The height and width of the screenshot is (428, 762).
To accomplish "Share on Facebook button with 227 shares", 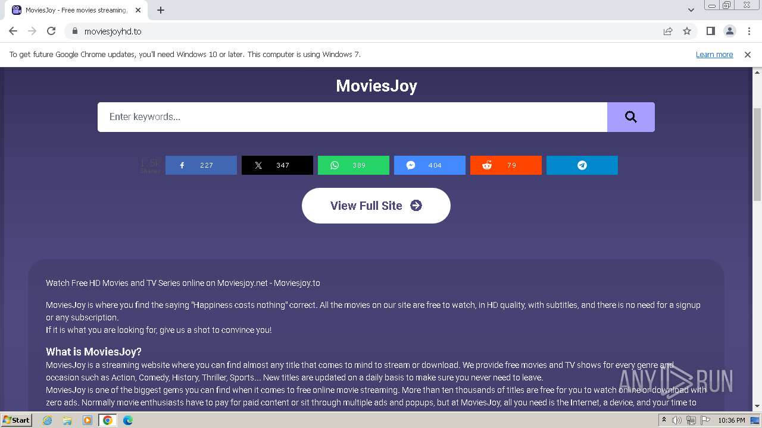I will tap(201, 165).
